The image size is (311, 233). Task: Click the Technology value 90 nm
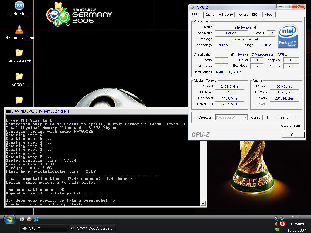pyautogui.click(x=223, y=45)
